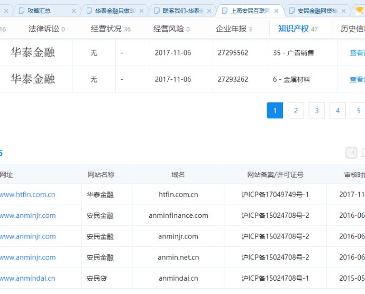View details for trademark 27293262
This screenshot has height=294, width=365.
(x=357, y=79)
